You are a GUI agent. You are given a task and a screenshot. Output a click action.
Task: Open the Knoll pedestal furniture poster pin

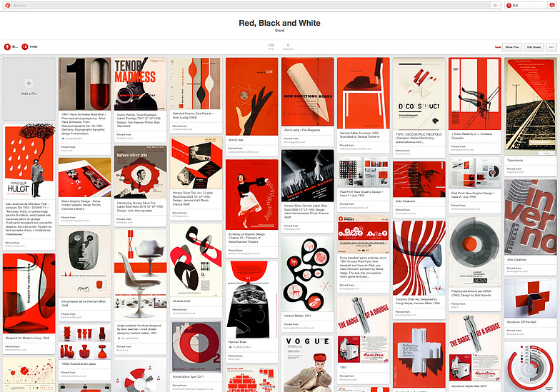(140, 276)
